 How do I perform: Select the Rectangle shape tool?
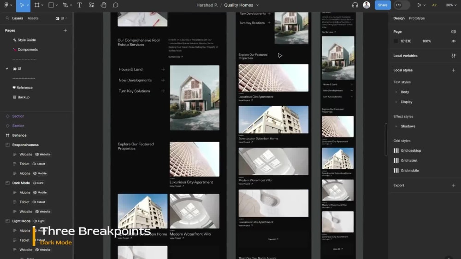[x=51, y=5]
